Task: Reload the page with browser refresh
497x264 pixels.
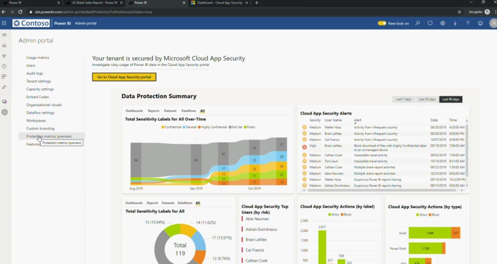Action: [20, 12]
